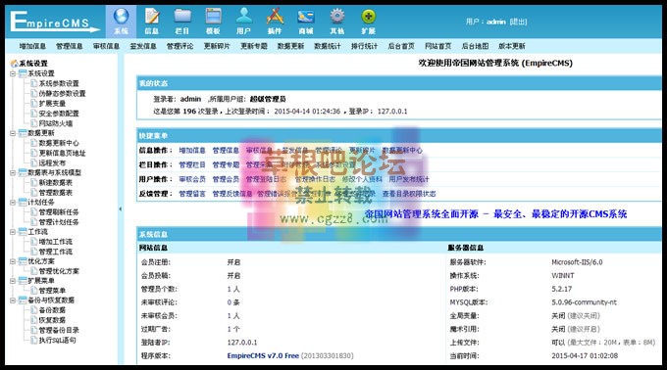Collapse the 数据更新 tree folder
This screenshot has width=667, height=370.
tap(13, 133)
